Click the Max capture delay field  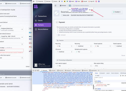[110, 66]
